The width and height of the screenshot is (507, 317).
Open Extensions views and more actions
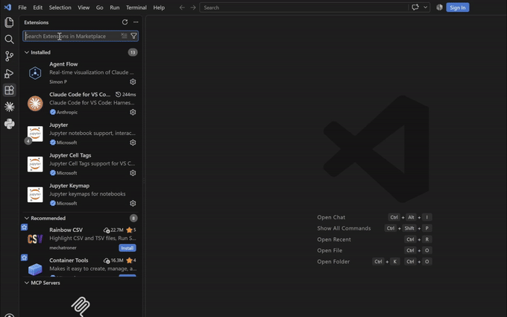point(136,22)
